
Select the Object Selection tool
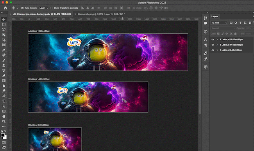(4, 35)
